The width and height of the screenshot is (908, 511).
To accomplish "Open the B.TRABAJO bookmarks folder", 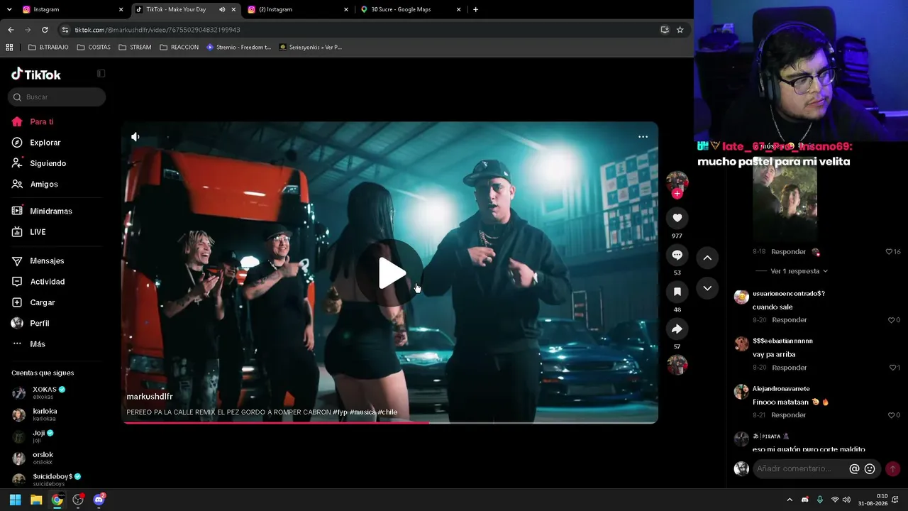I will pyautogui.click(x=48, y=48).
